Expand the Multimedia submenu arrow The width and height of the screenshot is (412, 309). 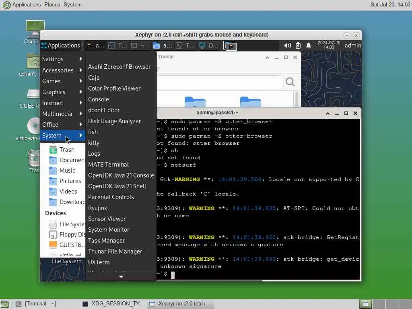(80, 114)
